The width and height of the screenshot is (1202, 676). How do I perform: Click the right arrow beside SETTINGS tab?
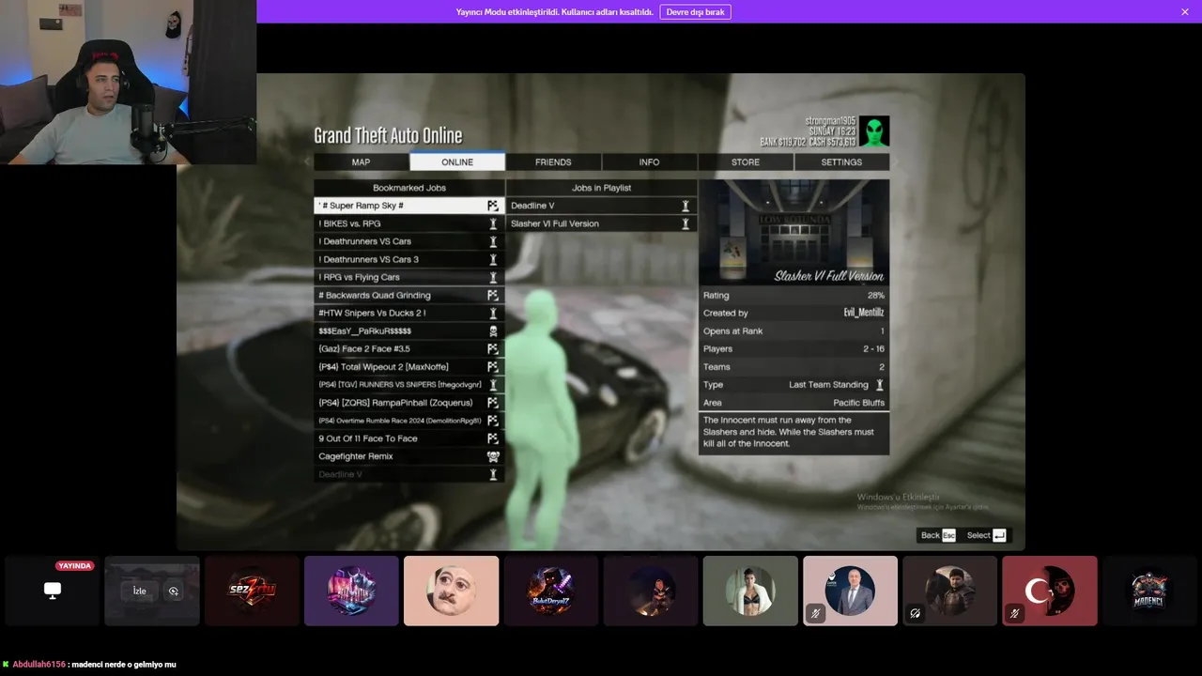pos(896,161)
